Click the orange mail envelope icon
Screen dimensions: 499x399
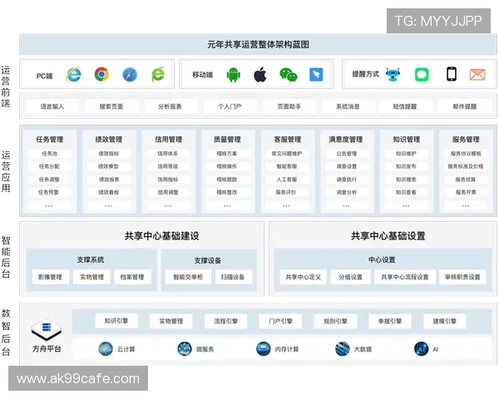(477, 75)
